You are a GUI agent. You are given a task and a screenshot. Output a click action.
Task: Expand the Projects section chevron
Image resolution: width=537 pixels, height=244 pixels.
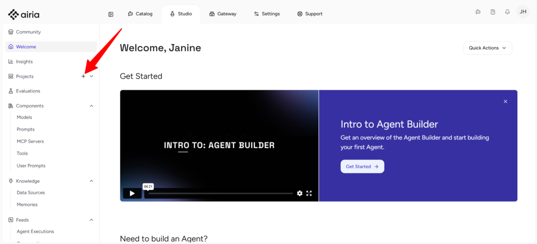(92, 76)
